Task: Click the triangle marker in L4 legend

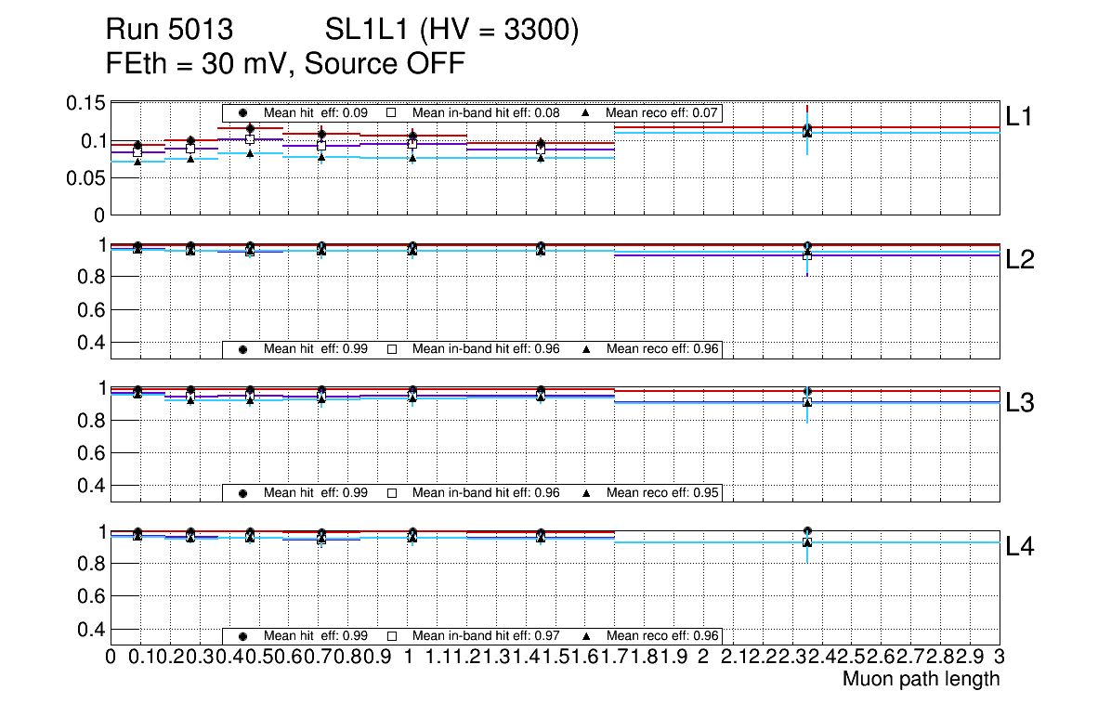Action: click(x=586, y=636)
